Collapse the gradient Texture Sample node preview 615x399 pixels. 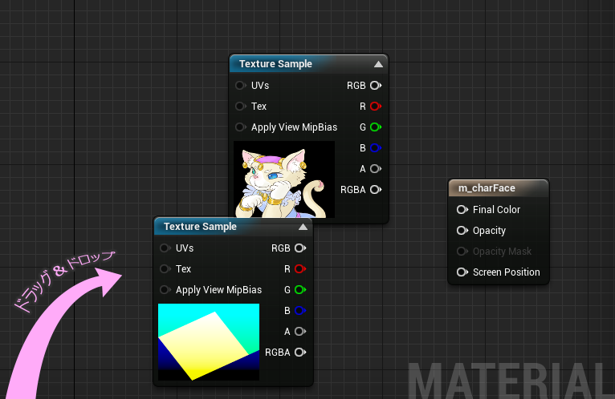pyautogui.click(x=303, y=227)
